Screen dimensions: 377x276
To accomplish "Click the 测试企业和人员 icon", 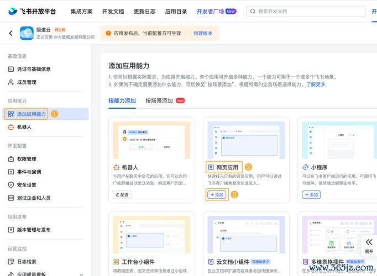I will (11, 198).
